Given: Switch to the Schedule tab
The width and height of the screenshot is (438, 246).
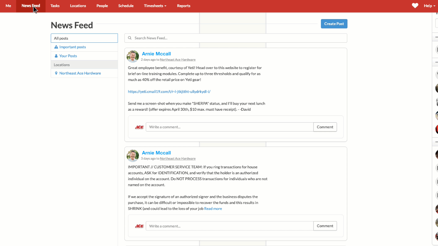Looking at the screenshot, I should 126,6.
